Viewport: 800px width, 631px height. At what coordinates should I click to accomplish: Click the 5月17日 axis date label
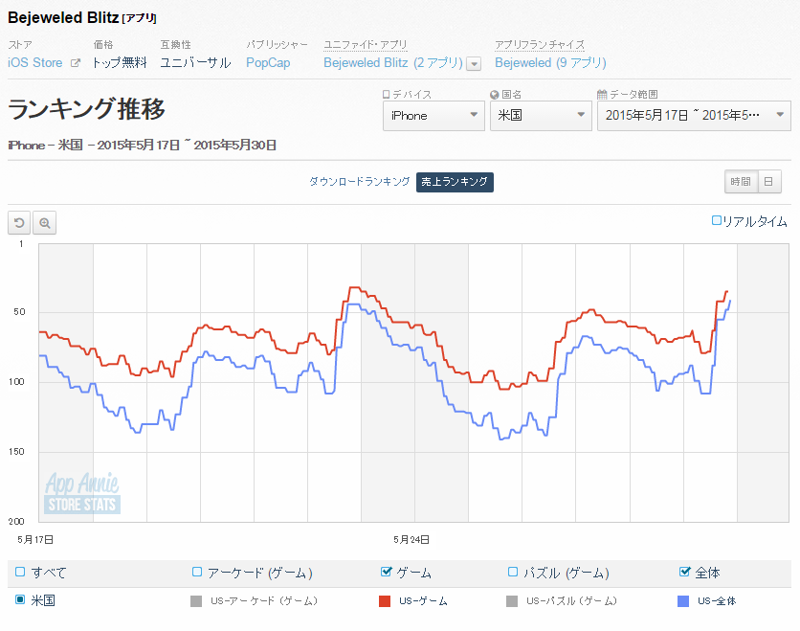[x=35, y=540]
